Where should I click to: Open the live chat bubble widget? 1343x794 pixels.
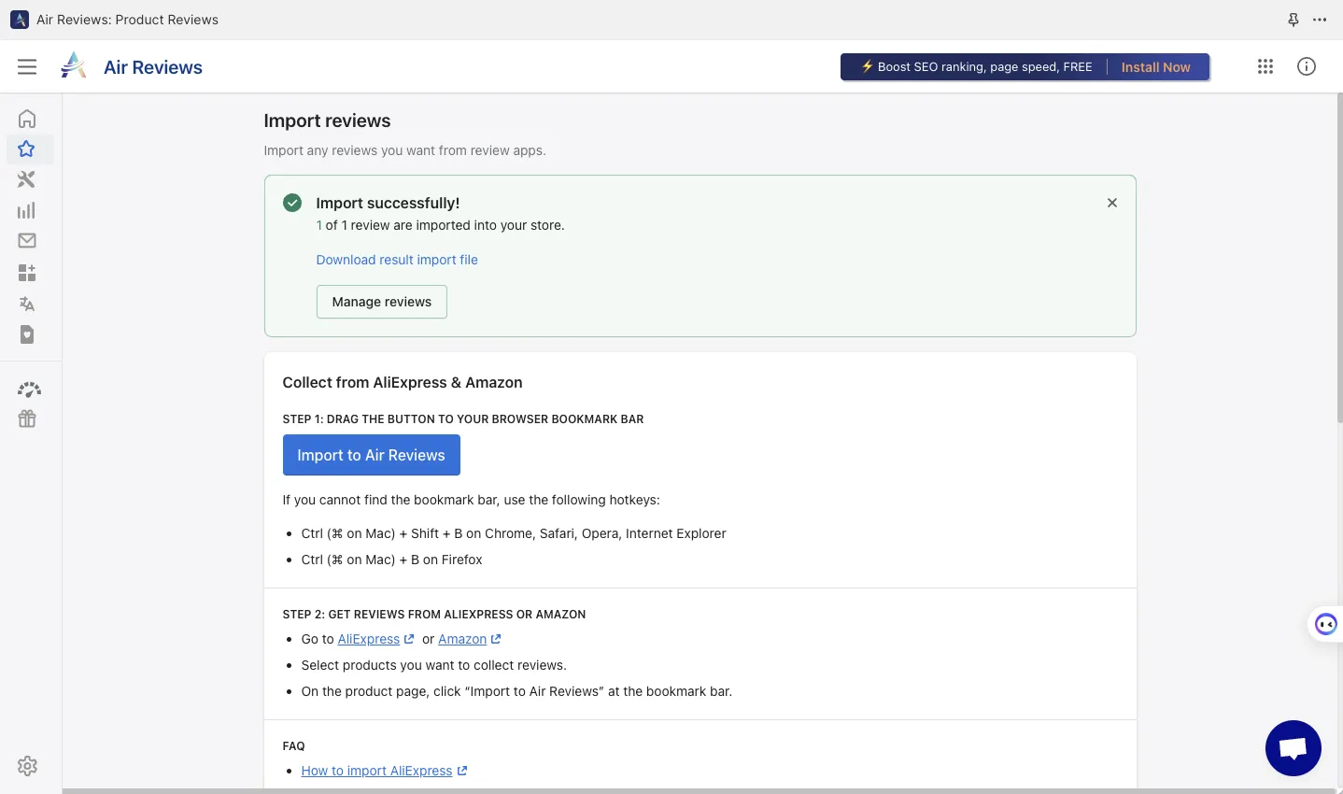tap(1293, 747)
